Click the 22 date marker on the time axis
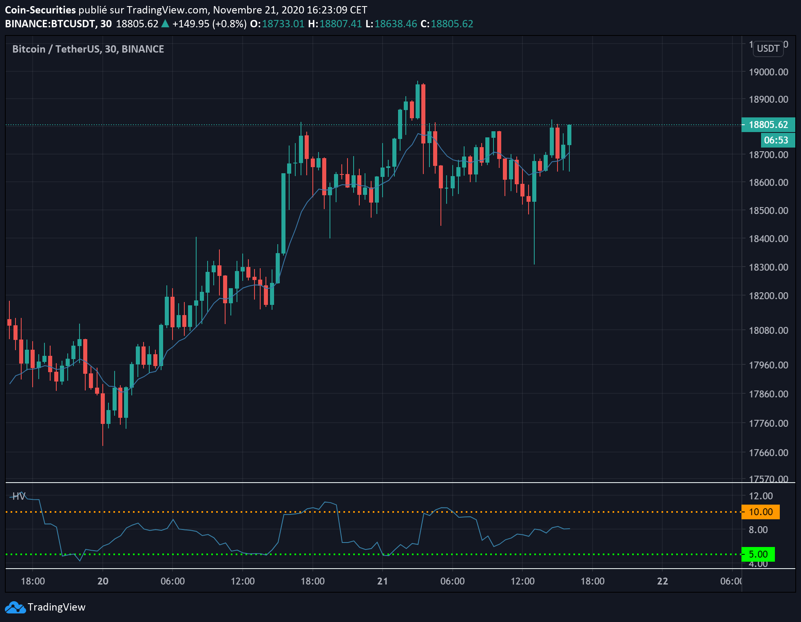This screenshot has width=801, height=622. pos(662,581)
